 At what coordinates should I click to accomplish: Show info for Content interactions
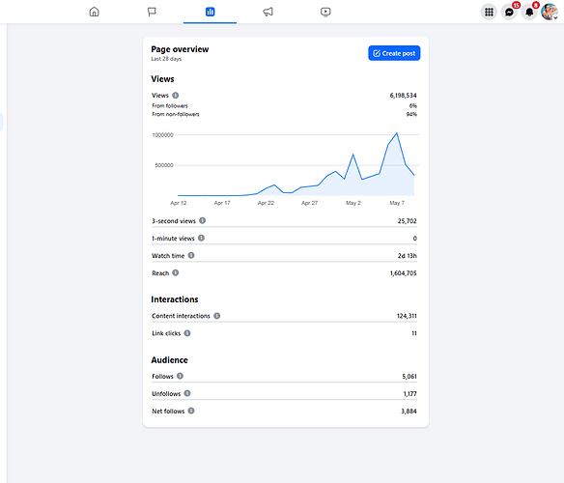tap(217, 316)
